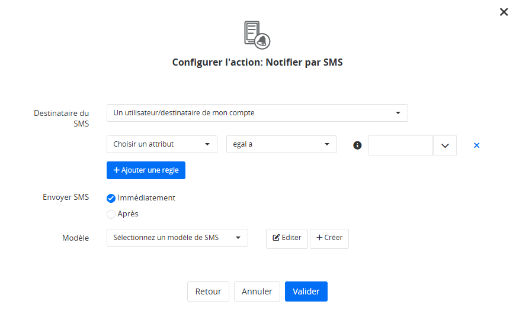Remove the rule with the blue X
This screenshot has width=516, height=311.
pos(477,145)
